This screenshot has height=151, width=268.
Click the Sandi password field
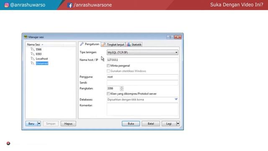point(142,83)
